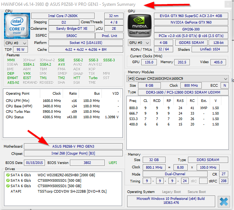This screenshot has width=234, height=210.
Task: Click BIOS Version 3802 field
Action: [87, 162]
